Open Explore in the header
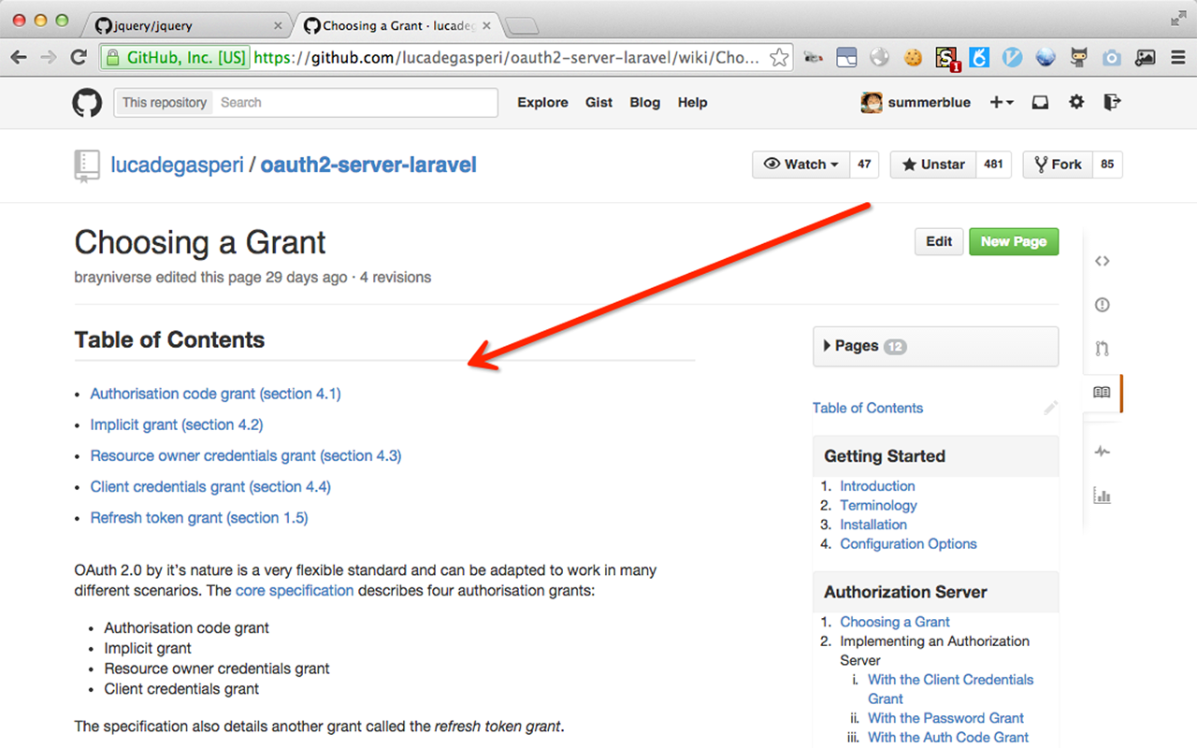The height and width of the screenshot is (748, 1197). (542, 103)
